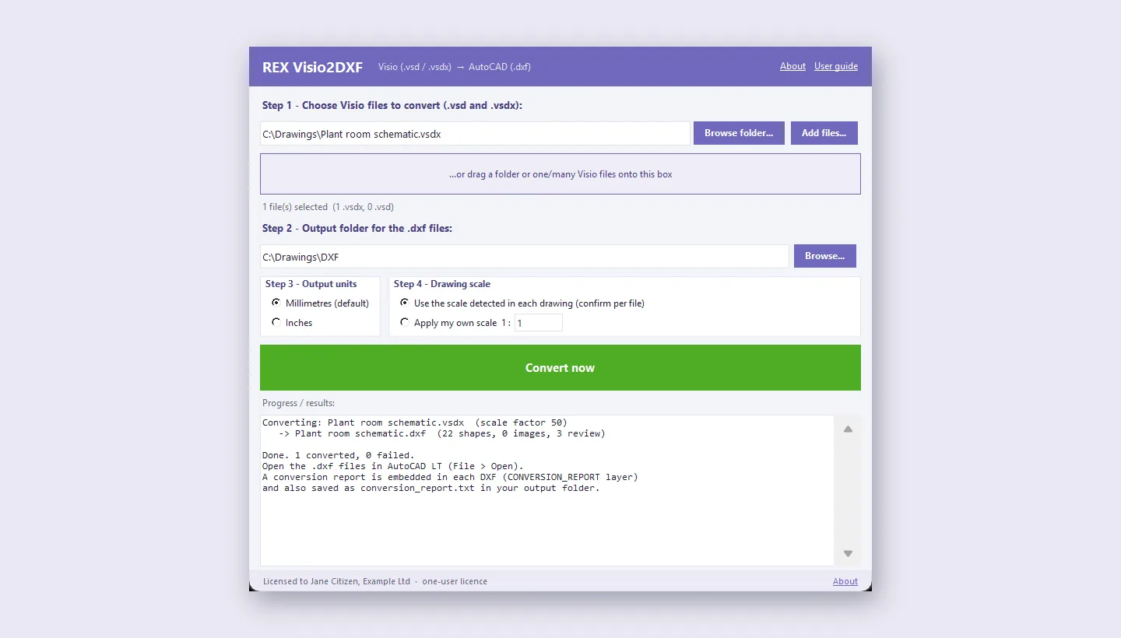
Task: Click the Add files... button
Action: [x=824, y=133]
